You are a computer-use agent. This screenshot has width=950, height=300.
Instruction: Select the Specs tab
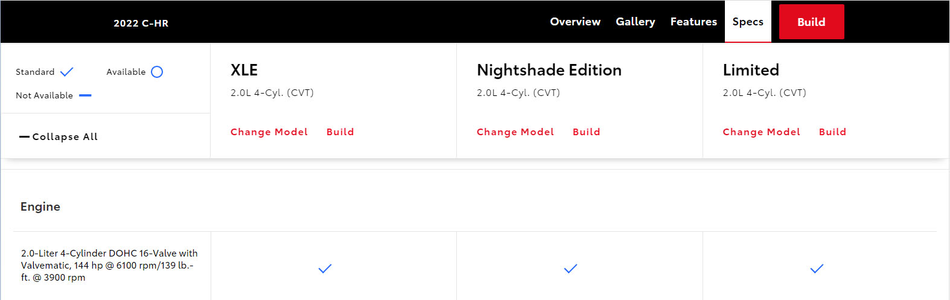748,22
